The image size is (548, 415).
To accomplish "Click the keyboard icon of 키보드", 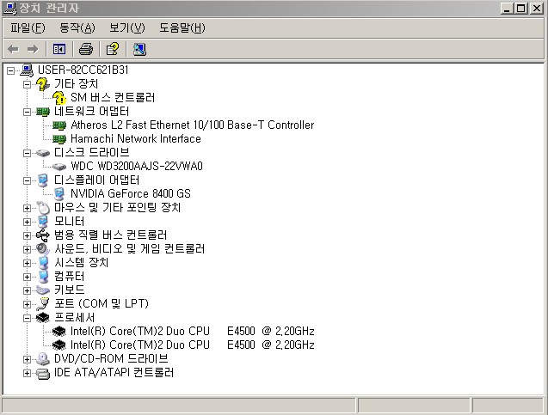I will coord(43,290).
